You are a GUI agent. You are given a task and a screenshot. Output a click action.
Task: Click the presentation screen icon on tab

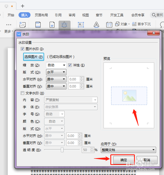6,6
